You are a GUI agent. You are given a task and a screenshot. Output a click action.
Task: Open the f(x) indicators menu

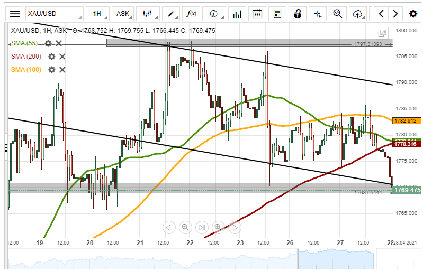tap(191, 14)
